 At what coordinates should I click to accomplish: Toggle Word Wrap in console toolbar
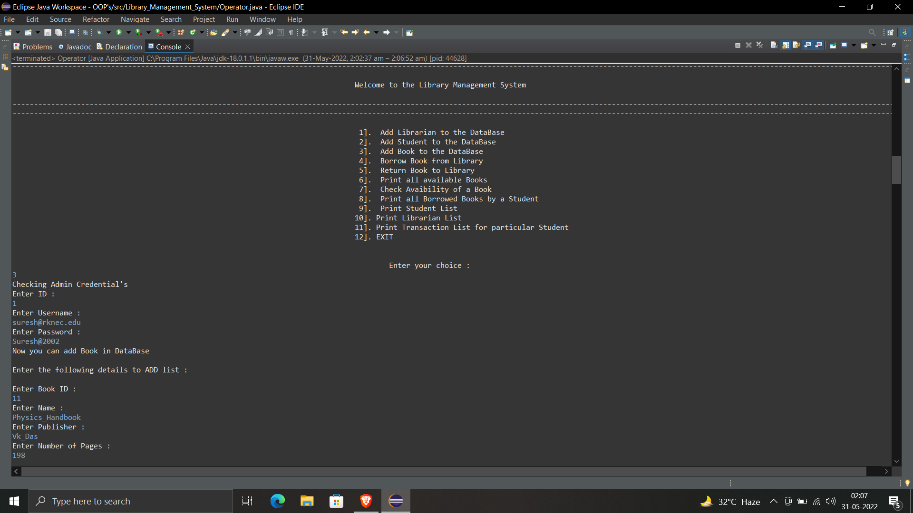coord(796,45)
